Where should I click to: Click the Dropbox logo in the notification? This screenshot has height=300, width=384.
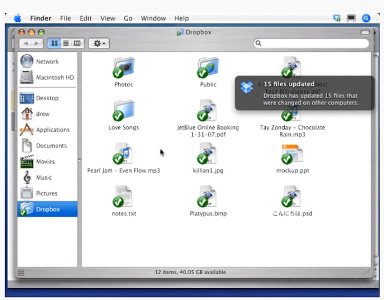(246, 87)
